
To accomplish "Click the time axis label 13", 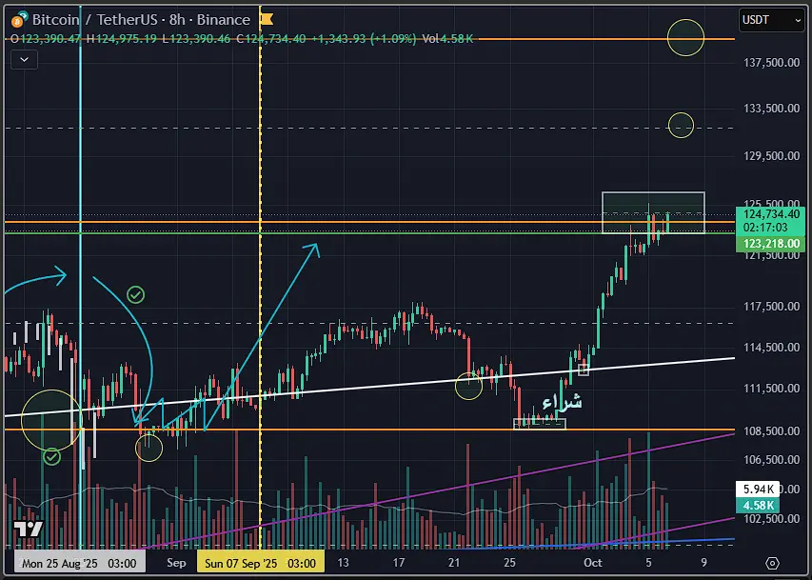I will (x=343, y=563).
